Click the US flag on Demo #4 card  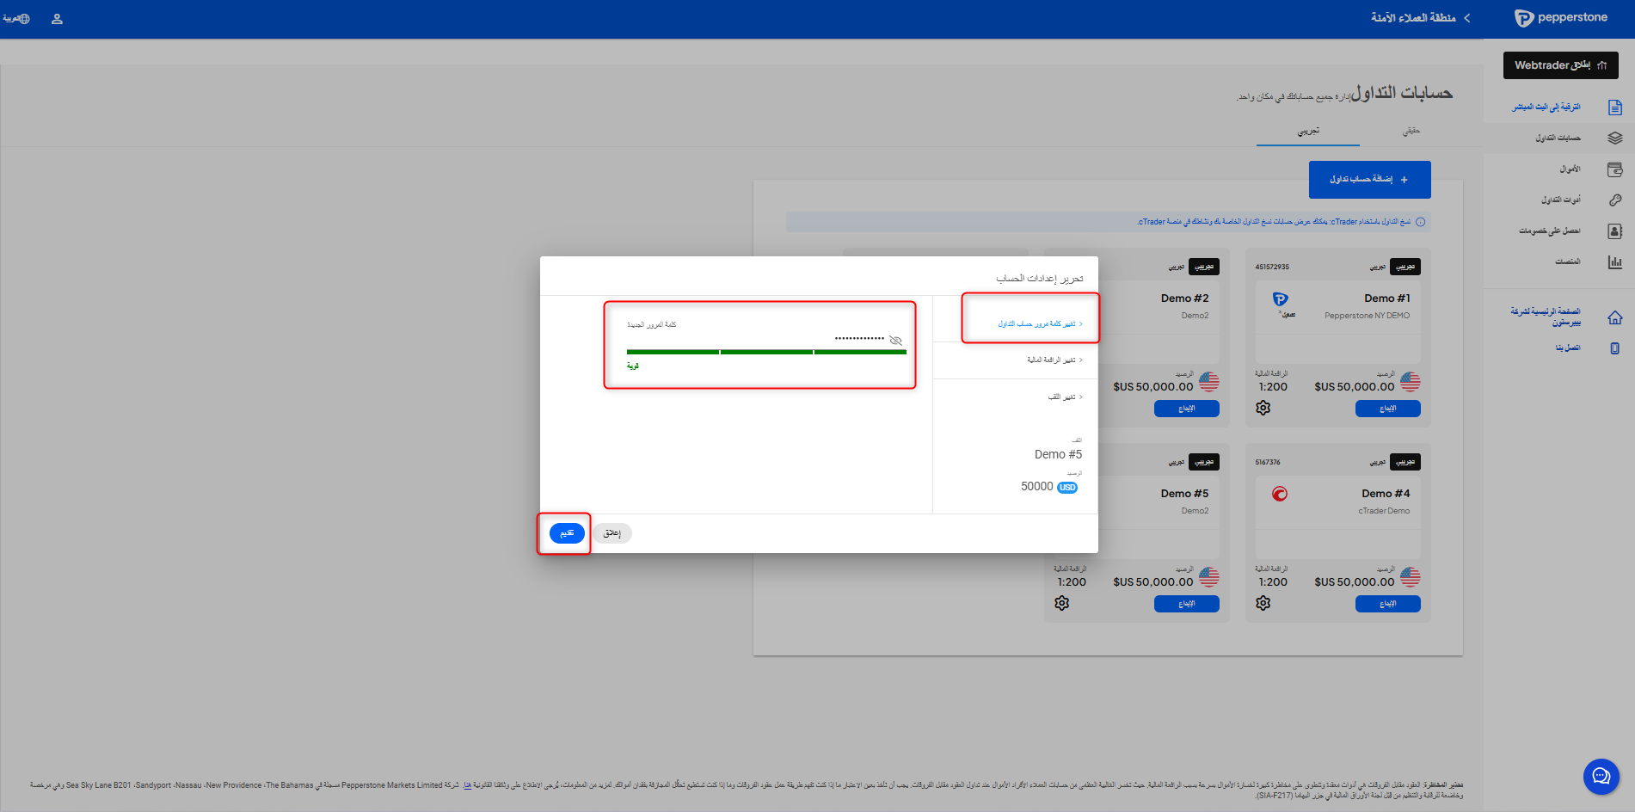[1411, 577]
